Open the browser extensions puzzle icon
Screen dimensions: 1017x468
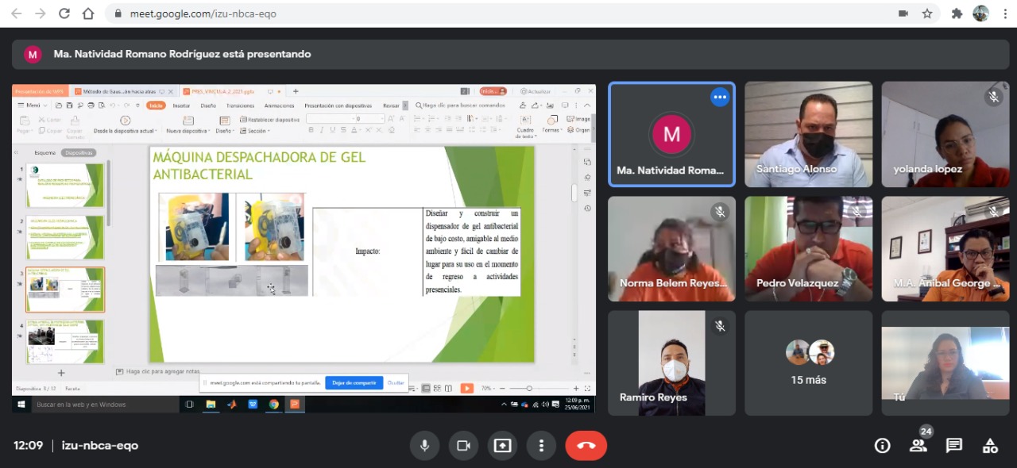(x=957, y=13)
